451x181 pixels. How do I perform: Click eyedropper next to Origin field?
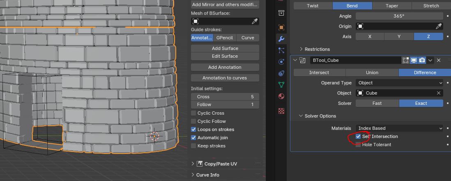[439, 26]
